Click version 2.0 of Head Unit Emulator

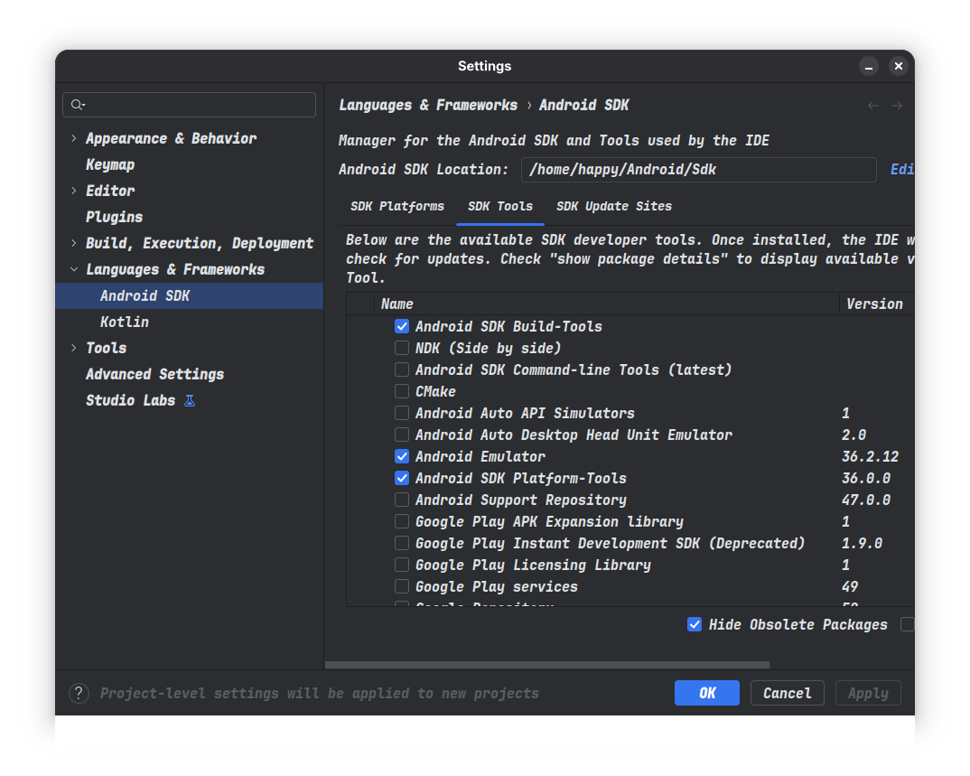coord(853,435)
